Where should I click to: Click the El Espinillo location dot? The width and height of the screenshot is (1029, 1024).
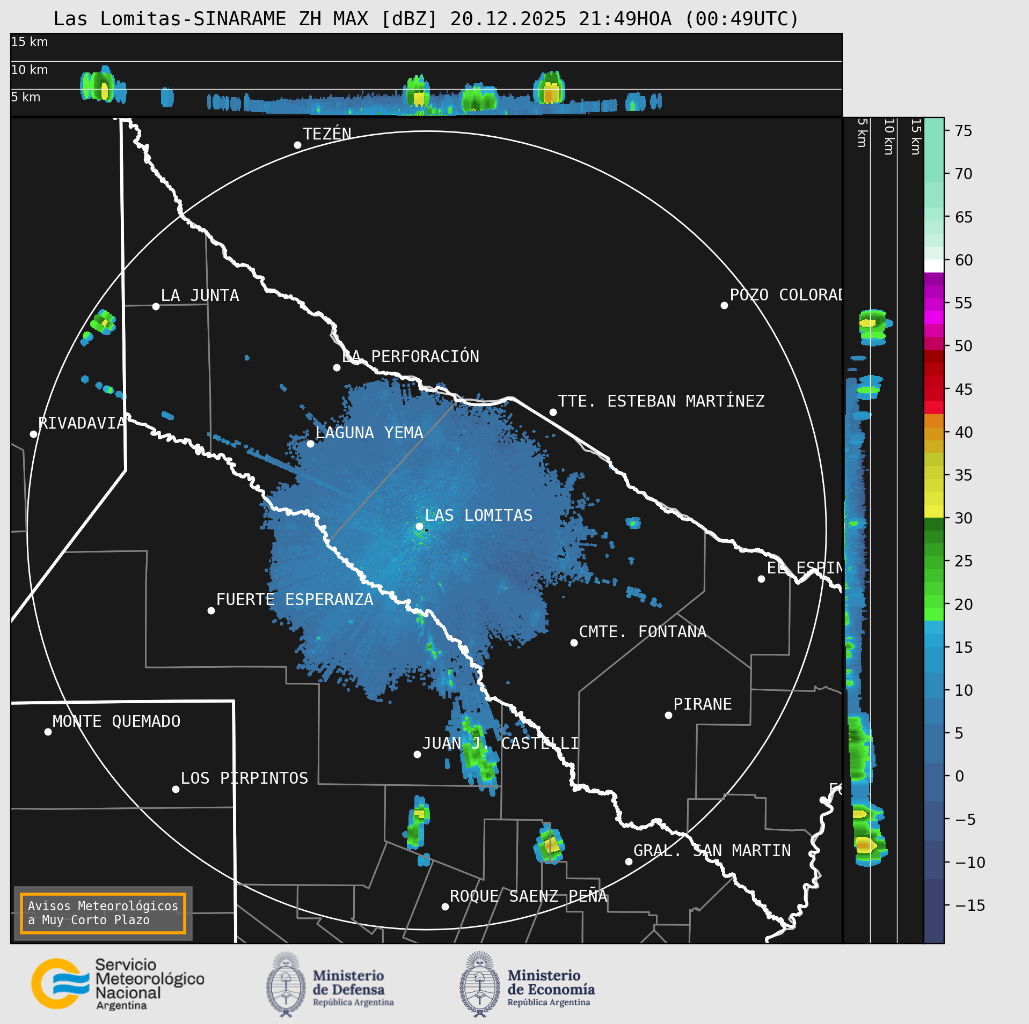761,579
